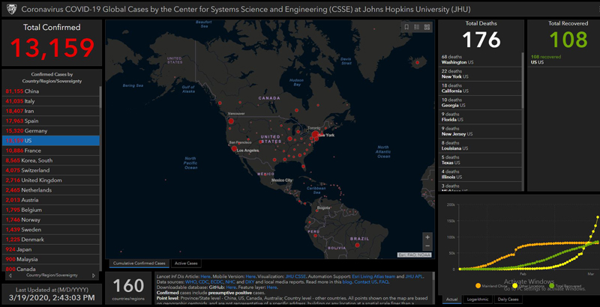Select France in the country list

point(50,151)
